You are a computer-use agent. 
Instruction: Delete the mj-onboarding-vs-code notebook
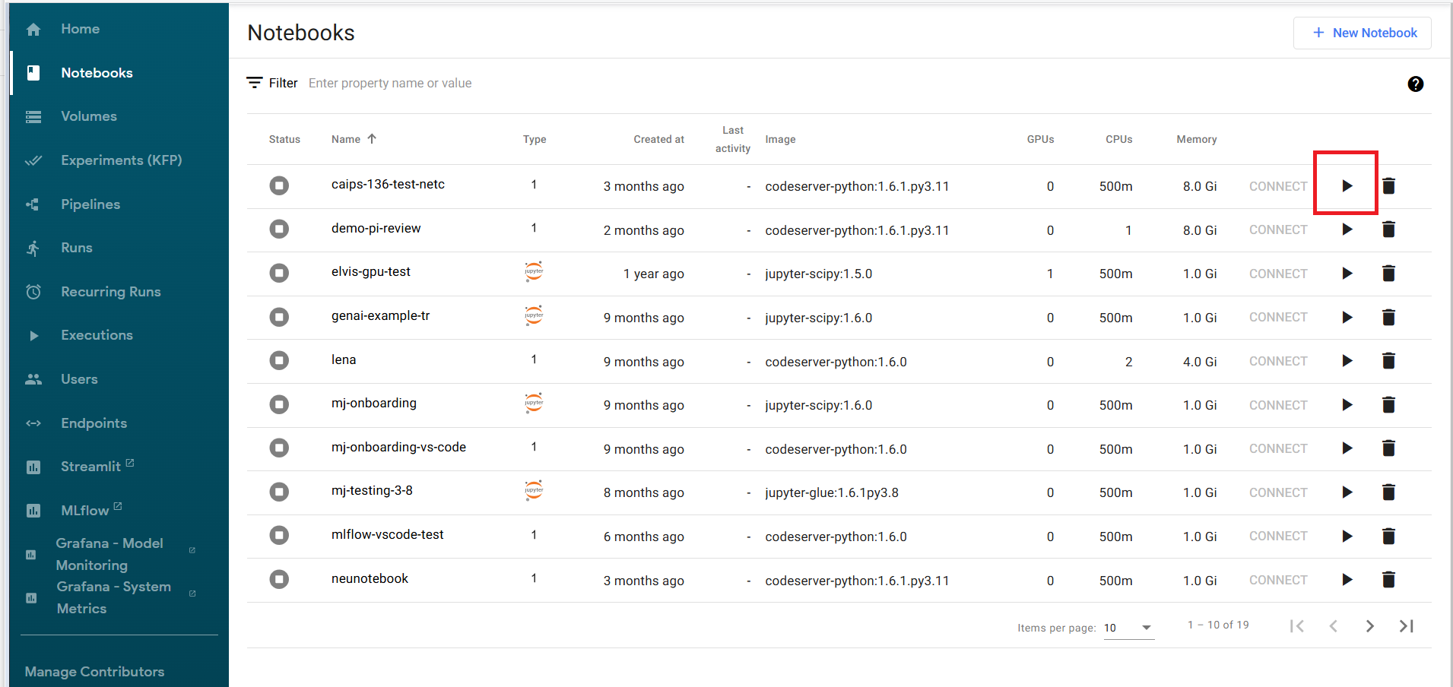[1388, 448]
